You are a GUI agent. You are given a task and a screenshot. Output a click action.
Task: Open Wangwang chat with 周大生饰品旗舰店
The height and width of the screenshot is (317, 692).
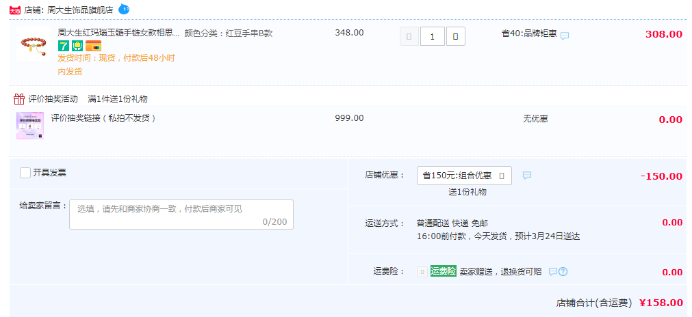(x=124, y=10)
